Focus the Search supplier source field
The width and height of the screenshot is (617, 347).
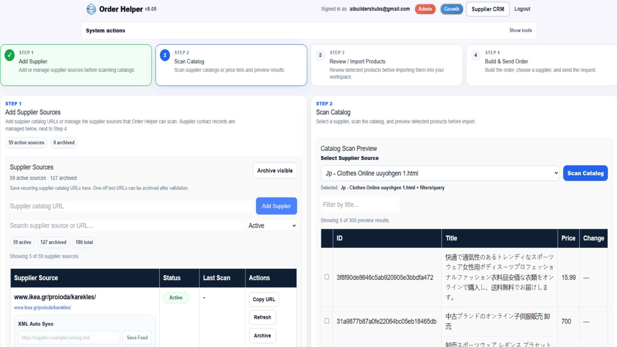(x=127, y=226)
